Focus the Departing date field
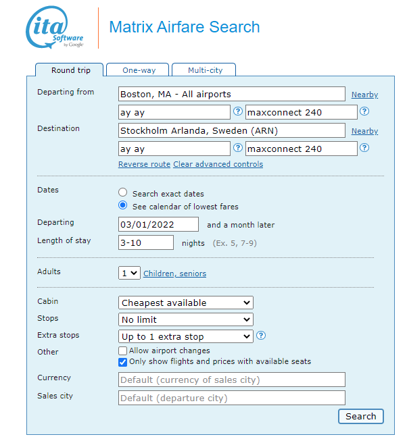Image resolution: width=407 pixels, height=441 pixels. 158,224
